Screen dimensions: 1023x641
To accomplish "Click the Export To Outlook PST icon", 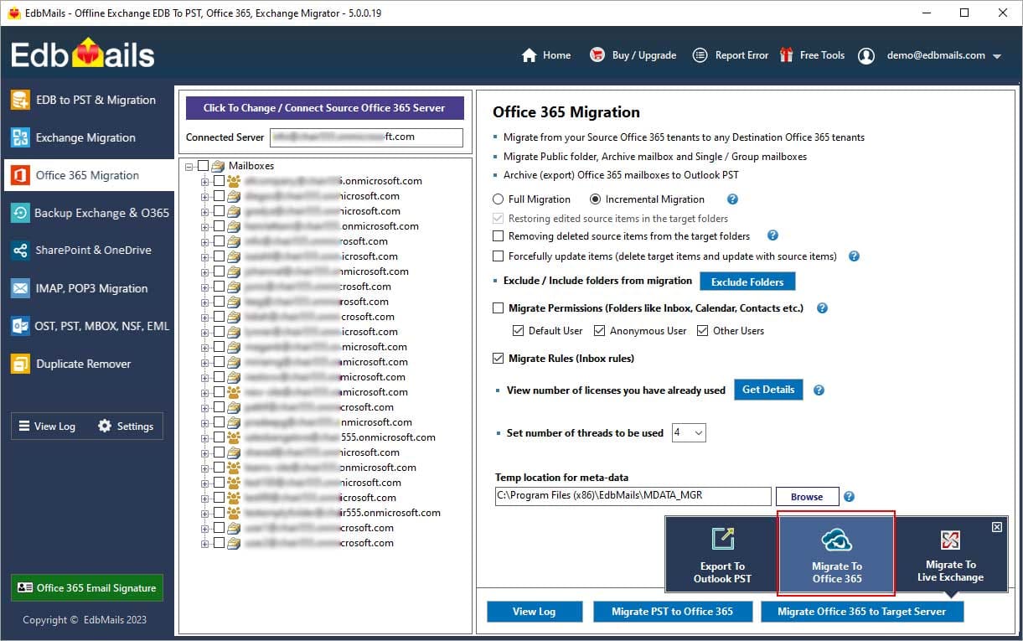I will [x=722, y=540].
